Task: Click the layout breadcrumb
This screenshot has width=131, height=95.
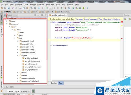Action: click(49, 12)
